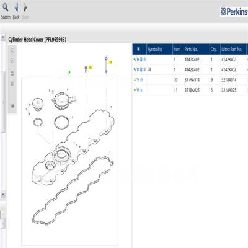Zoom out of the parts diagram
248x248 pixels.
[x=12, y=61]
